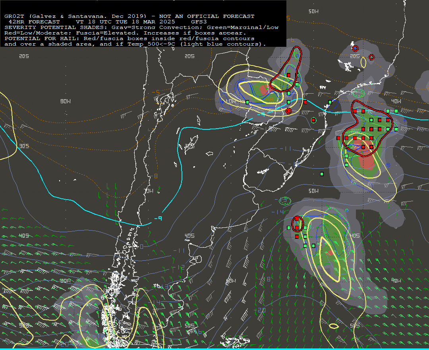Select the "Green=Marginal/Low" legend entry
429x350 pixels.
243,27
